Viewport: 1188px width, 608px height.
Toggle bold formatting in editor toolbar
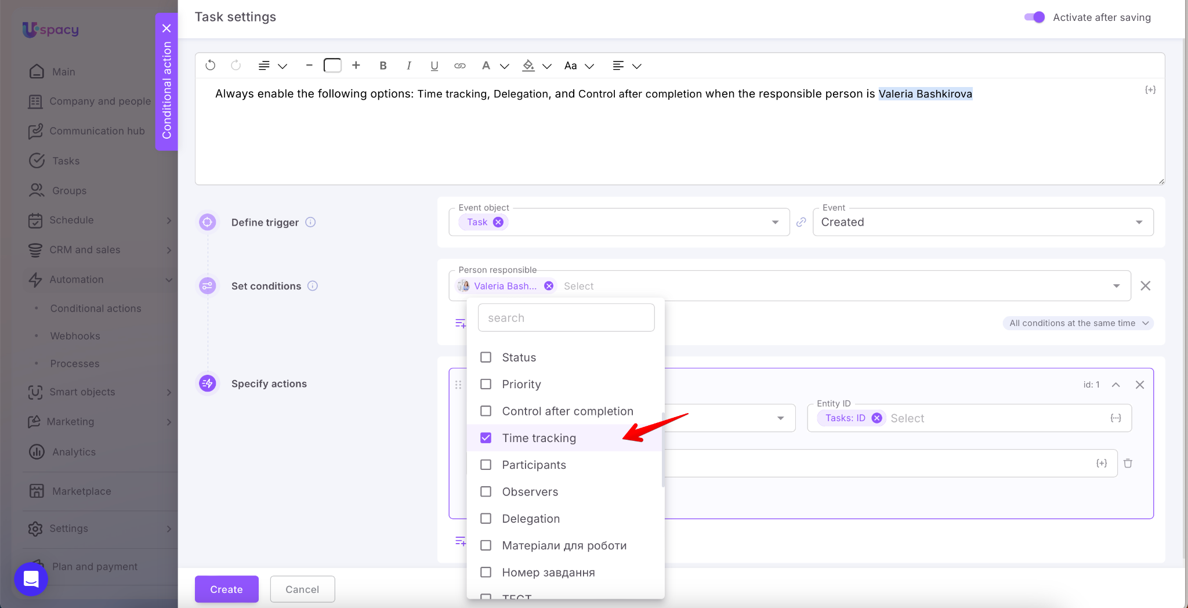coord(383,66)
